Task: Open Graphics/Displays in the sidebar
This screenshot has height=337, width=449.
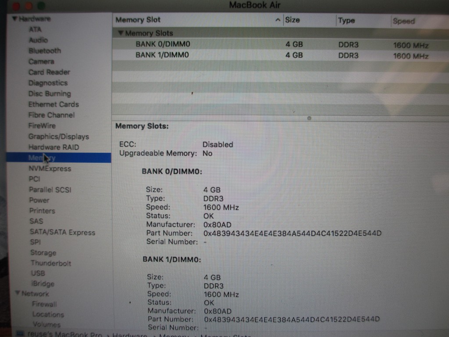Action: [x=58, y=136]
